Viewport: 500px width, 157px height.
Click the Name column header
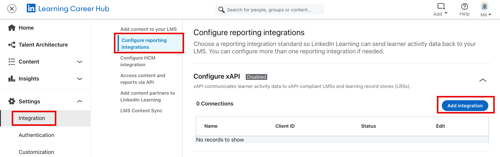pos(211,126)
